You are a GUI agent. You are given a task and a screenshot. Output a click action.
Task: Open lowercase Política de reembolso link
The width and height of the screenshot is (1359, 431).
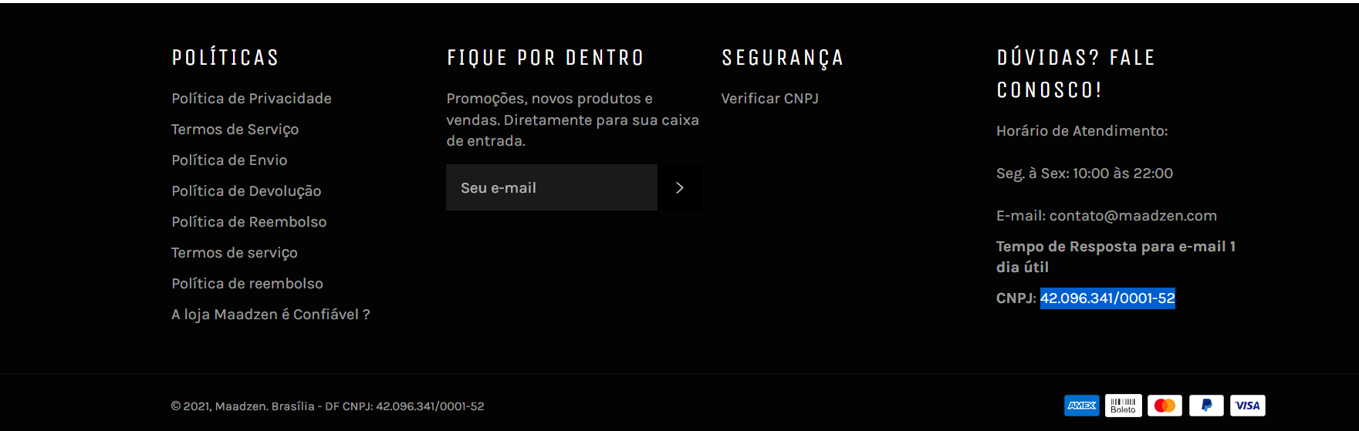pyautogui.click(x=247, y=284)
